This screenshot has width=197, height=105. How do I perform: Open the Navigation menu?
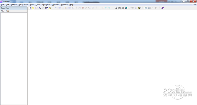tap(23, 5)
